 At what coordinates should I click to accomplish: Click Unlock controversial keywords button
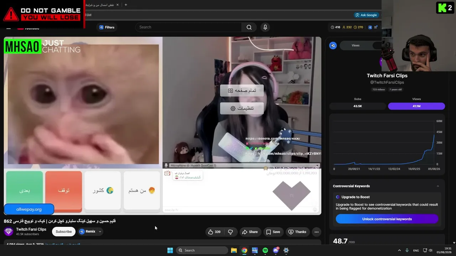387,219
